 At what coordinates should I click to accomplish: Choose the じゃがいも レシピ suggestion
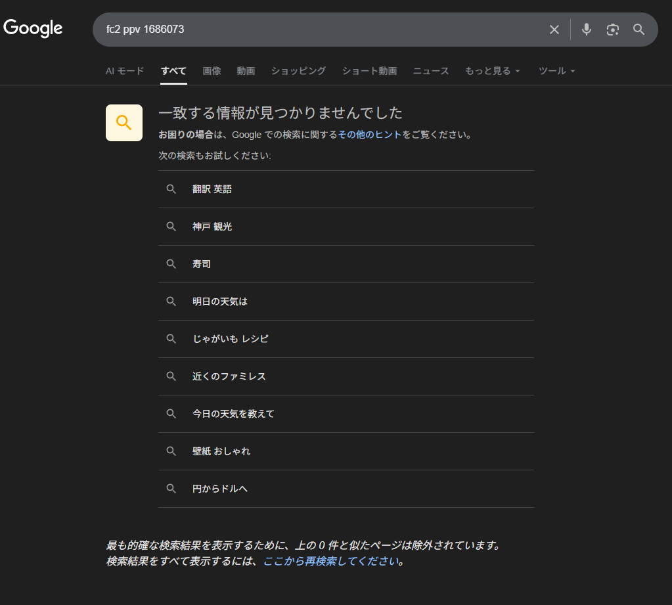coord(231,339)
